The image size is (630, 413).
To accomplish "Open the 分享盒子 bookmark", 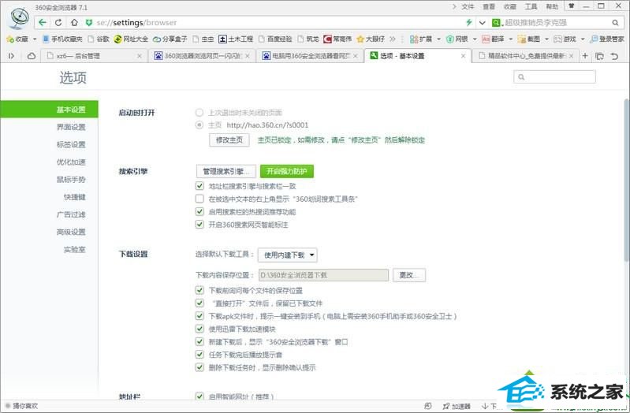I will [170, 39].
